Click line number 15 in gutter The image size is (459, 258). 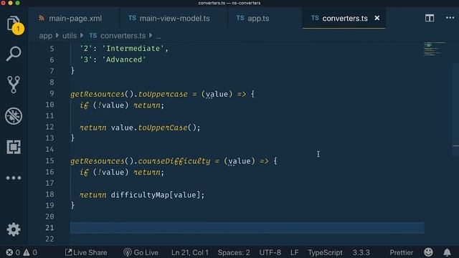pos(49,161)
